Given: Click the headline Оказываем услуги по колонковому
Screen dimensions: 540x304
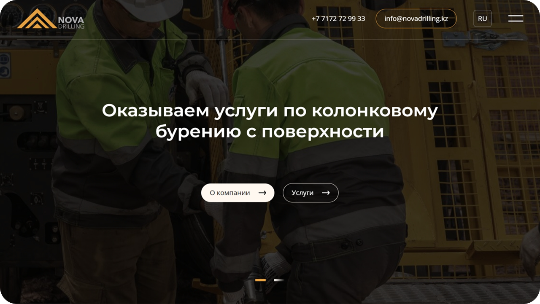Looking at the screenshot, I should click(x=270, y=111).
